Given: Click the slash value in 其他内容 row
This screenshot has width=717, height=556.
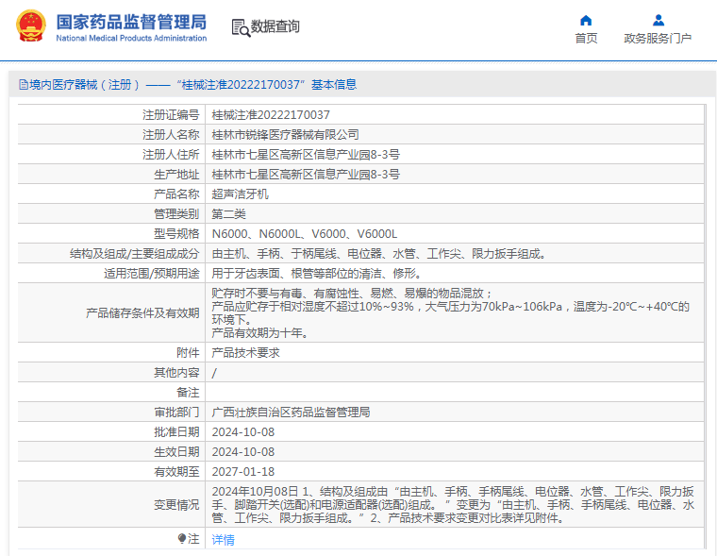Looking at the screenshot, I should click(214, 373).
